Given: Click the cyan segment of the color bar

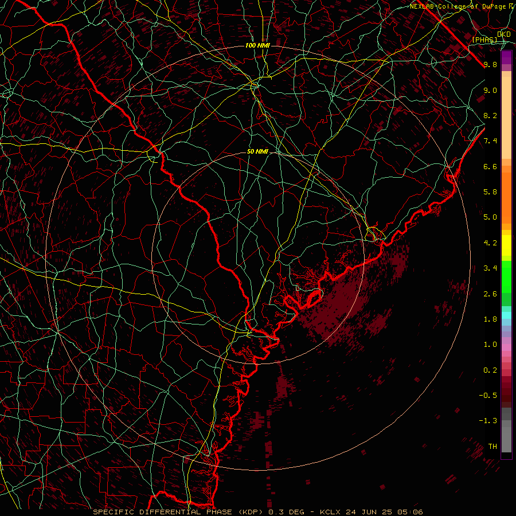Looking at the screenshot, I should (x=506, y=315).
